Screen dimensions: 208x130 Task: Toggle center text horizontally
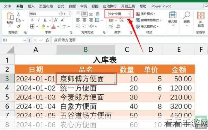pos(84,20)
